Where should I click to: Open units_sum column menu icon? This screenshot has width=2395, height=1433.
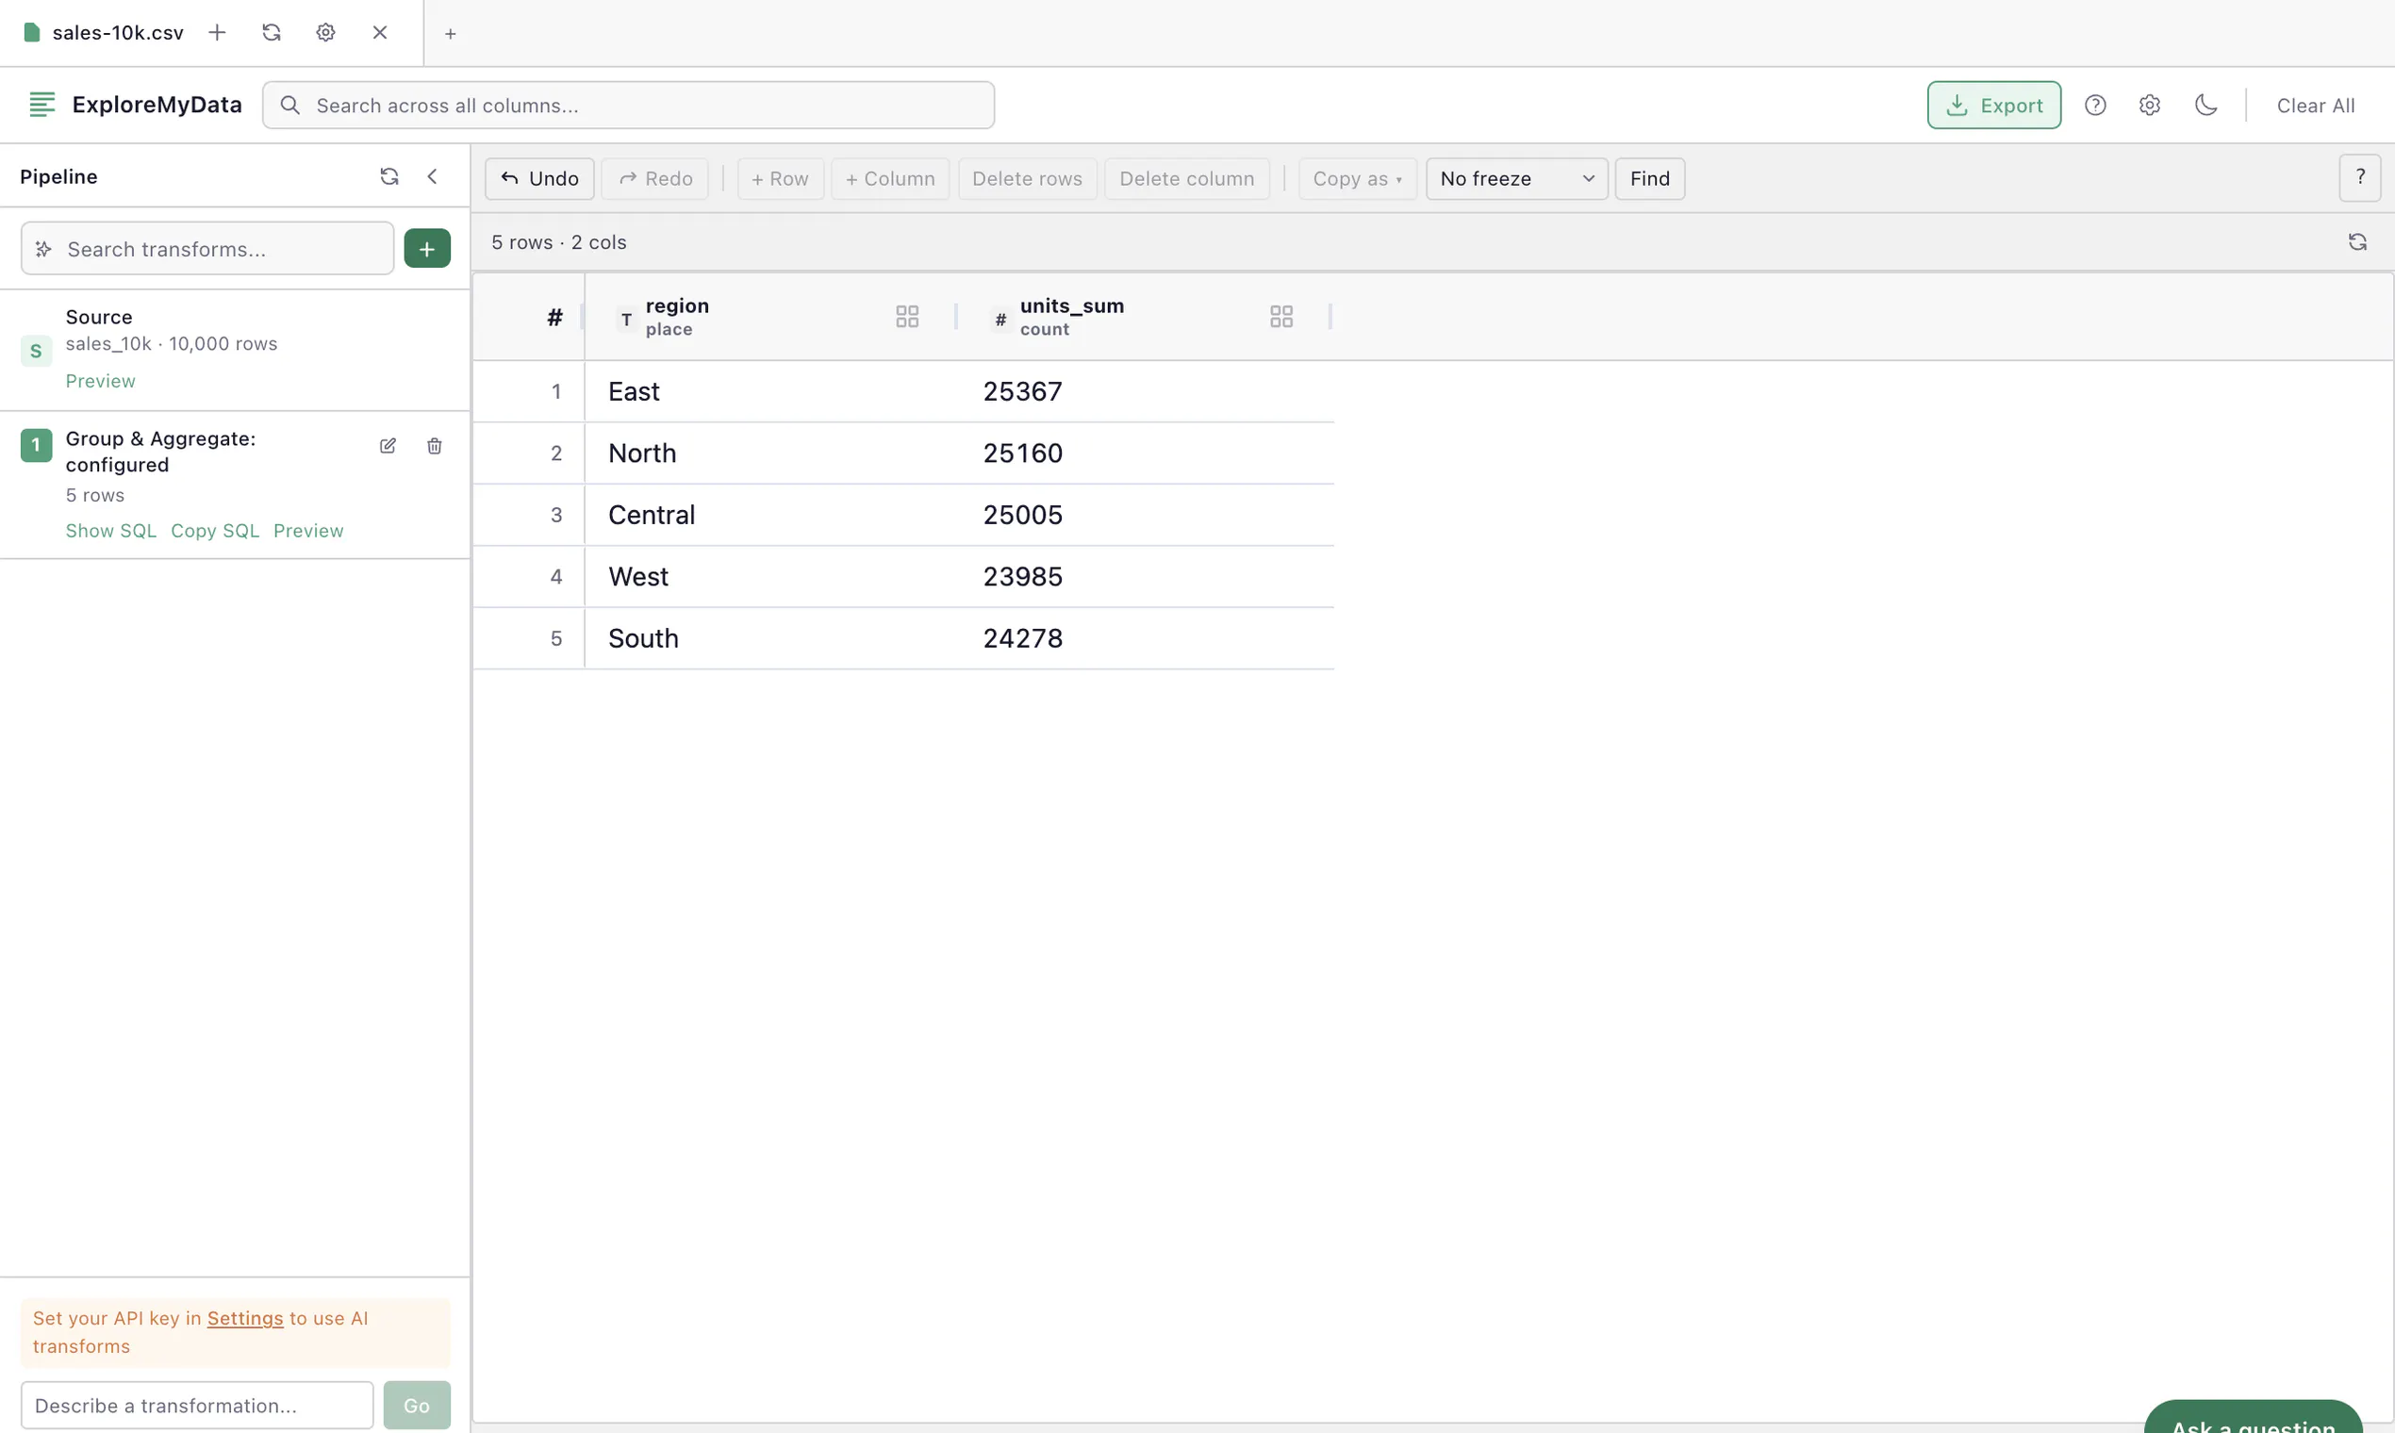coord(1281,317)
